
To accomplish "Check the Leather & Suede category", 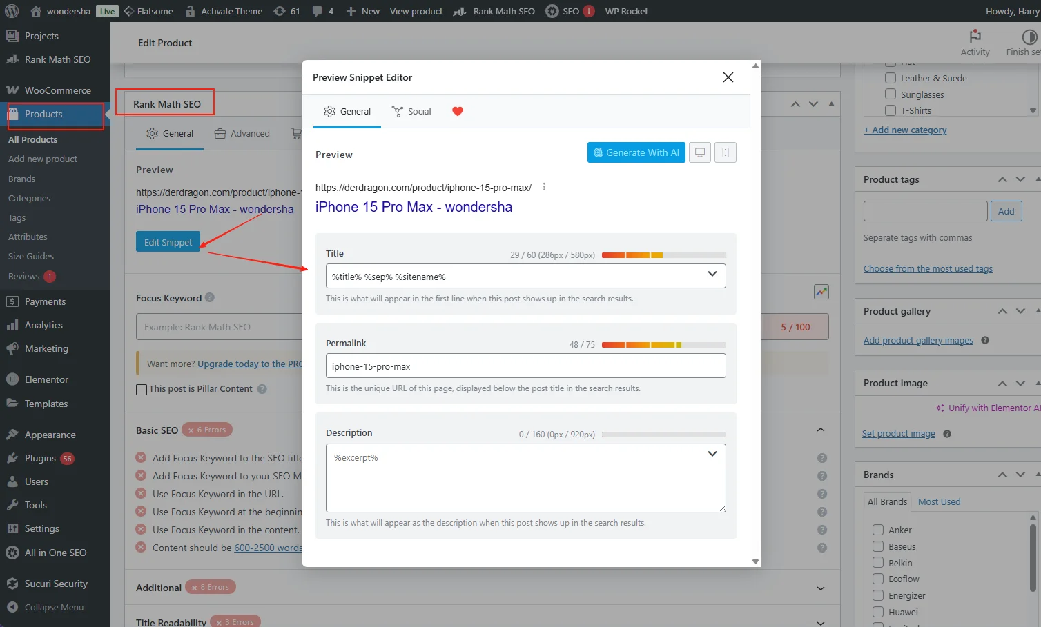I will coord(891,78).
